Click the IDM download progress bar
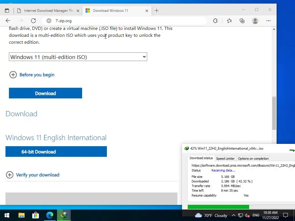Viewport: 295px width, 221px height. [x=241, y=207]
